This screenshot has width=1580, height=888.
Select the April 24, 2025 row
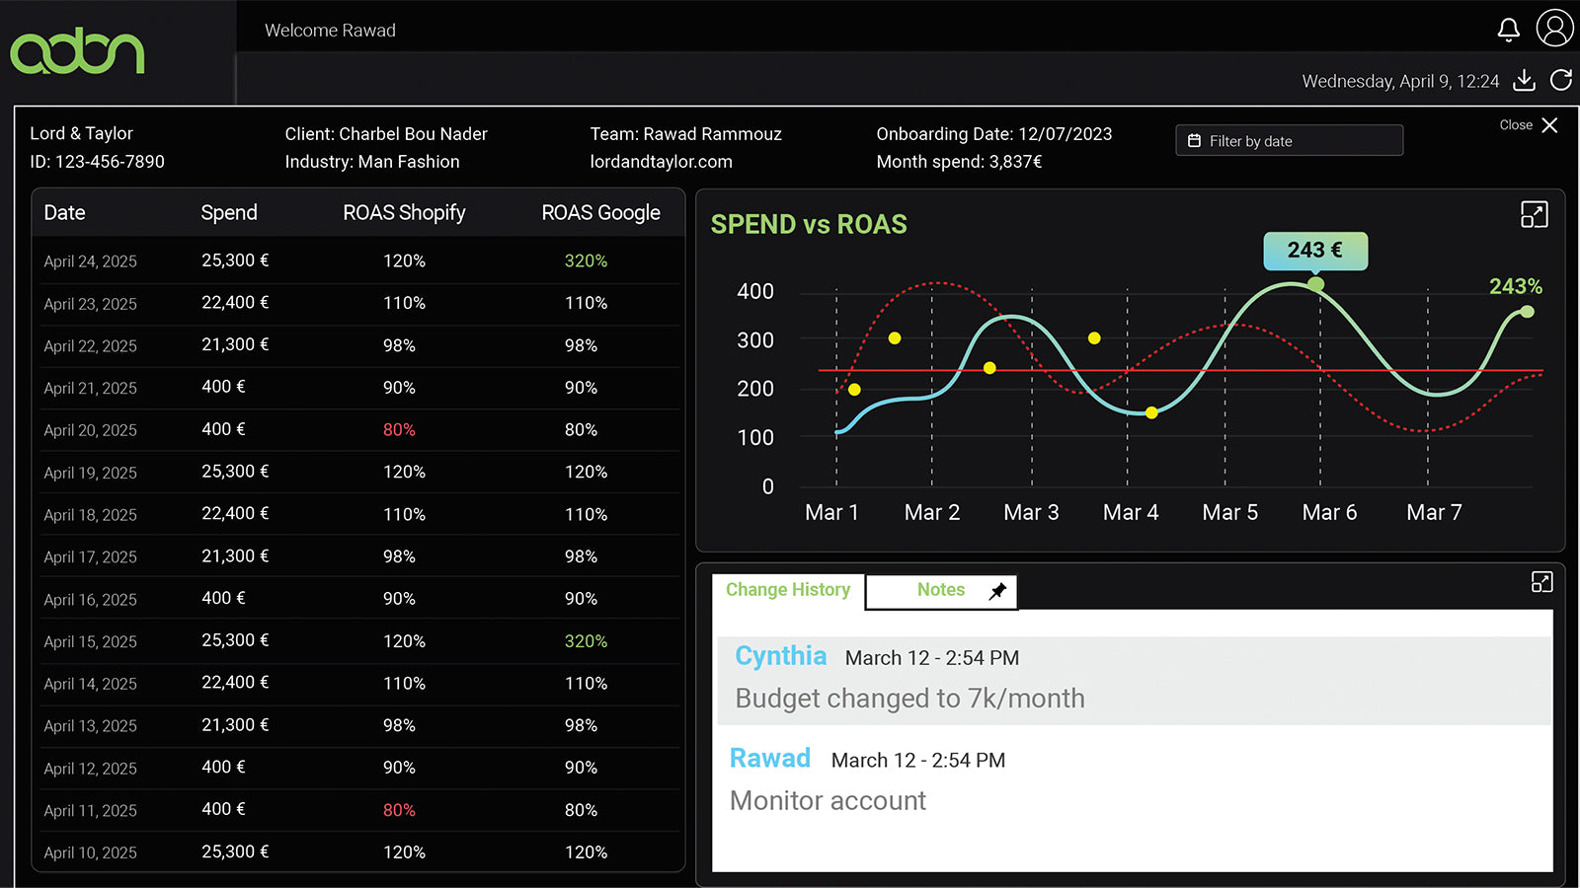coord(359,261)
